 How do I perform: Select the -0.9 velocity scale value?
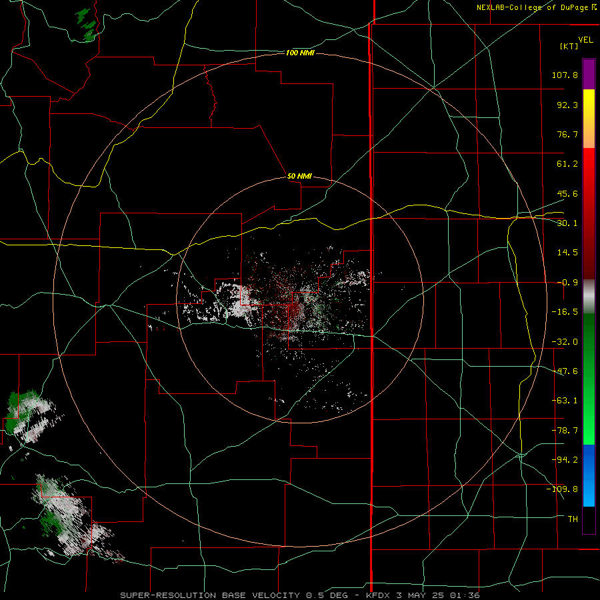[567, 283]
